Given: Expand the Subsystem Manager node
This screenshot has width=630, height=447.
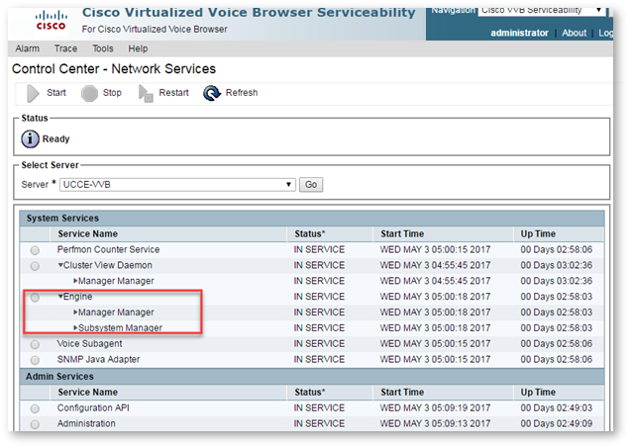Looking at the screenshot, I should coord(75,327).
